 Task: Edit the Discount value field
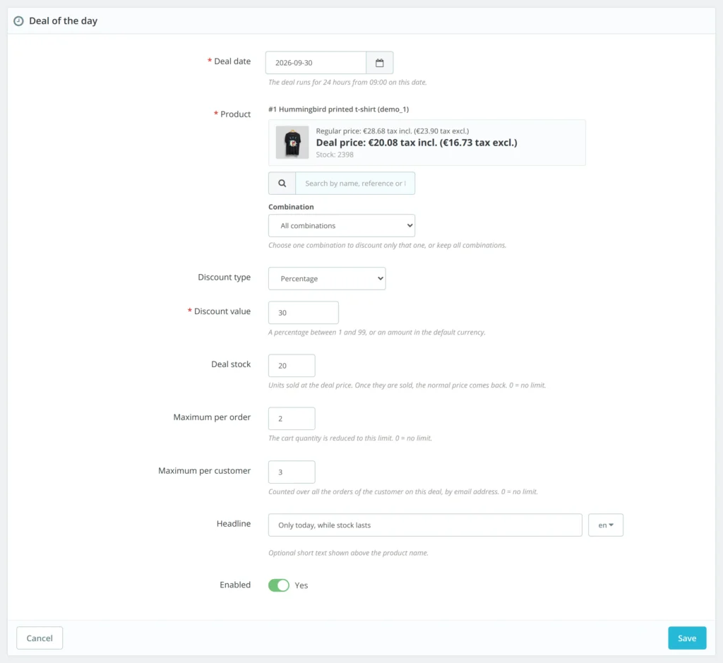[x=304, y=313]
